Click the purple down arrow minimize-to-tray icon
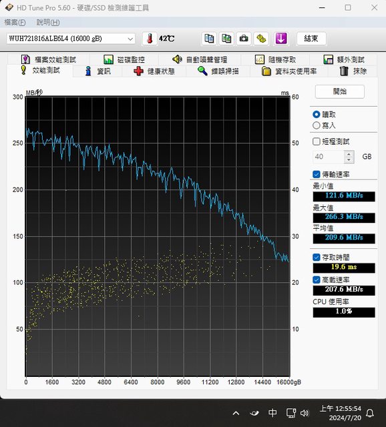 tap(281, 39)
